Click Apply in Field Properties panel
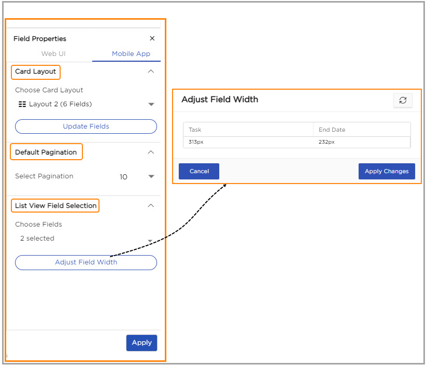 pyautogui.click(x=141, y=343)
